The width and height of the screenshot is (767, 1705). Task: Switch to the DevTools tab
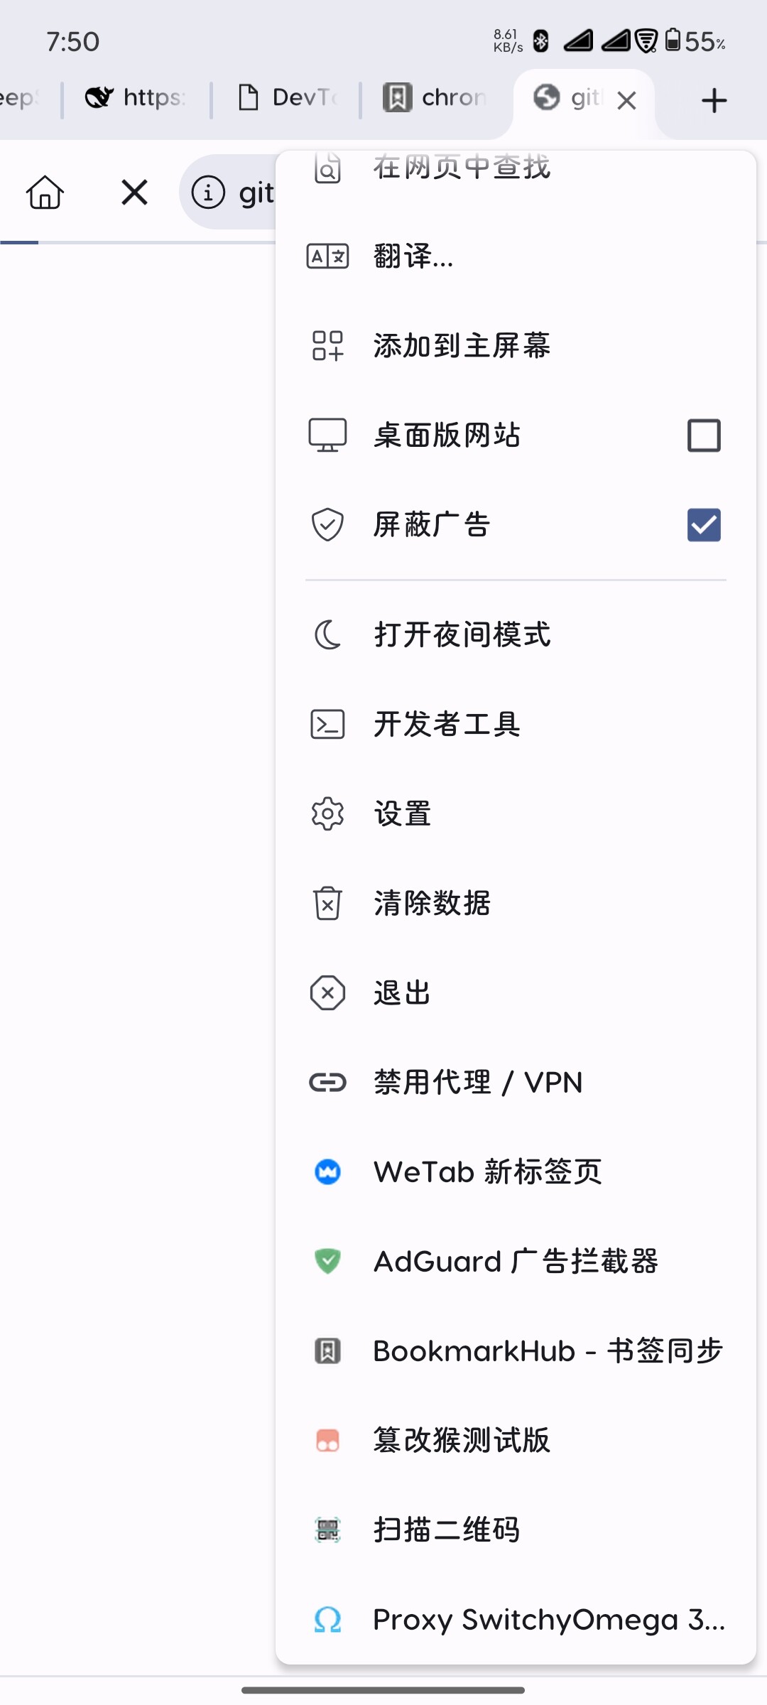pyautogui.click(x=286, y=97)
